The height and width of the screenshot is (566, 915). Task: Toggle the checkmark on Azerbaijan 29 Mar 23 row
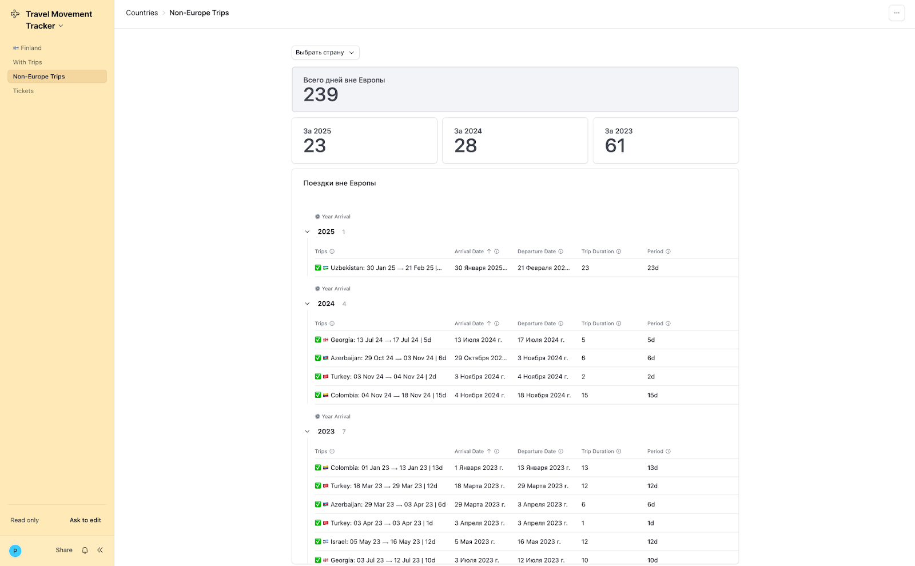coord(318,504)
